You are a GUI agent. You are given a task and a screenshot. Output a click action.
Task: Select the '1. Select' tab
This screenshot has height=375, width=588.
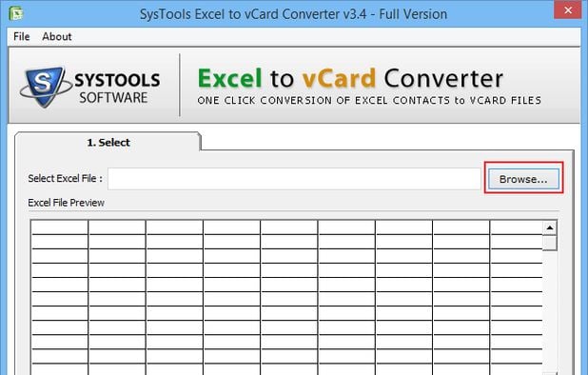point(108,143)
